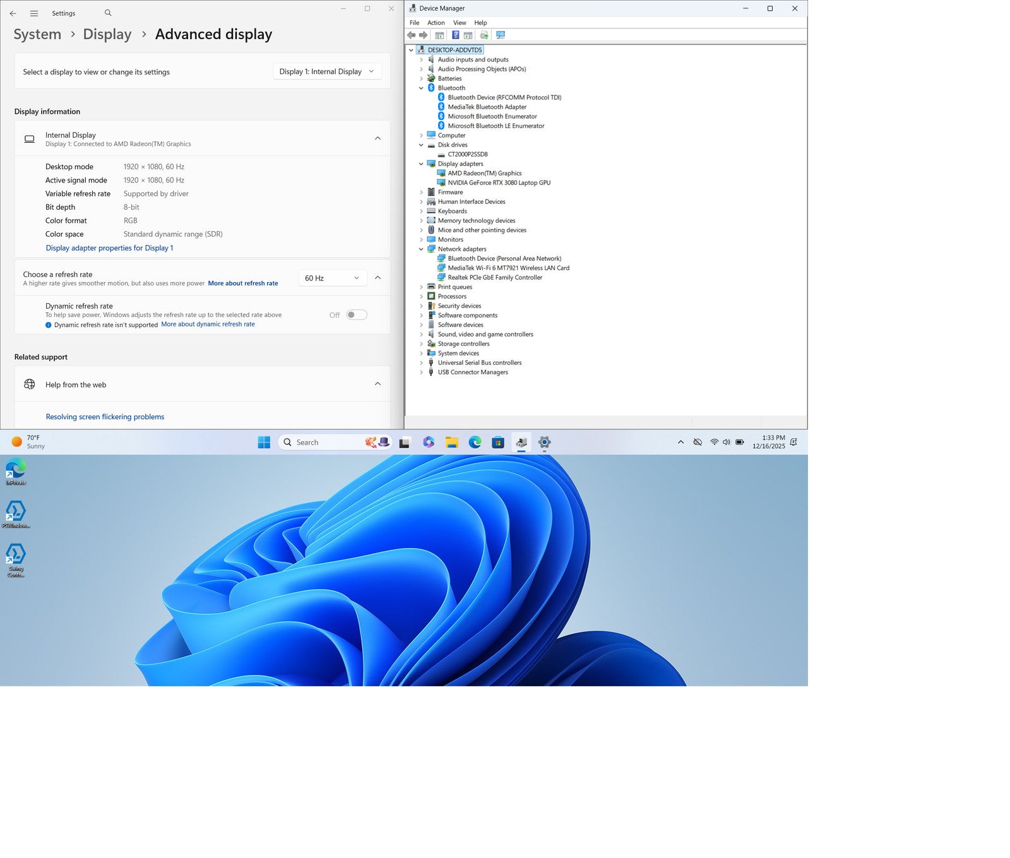Open the View menu in Device Manager
1010x858 pixels.
point(460,23)
